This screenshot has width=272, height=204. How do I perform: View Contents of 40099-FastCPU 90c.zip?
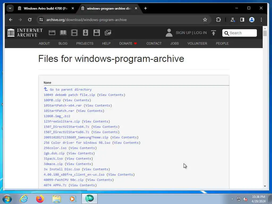(x=100, y=180)
